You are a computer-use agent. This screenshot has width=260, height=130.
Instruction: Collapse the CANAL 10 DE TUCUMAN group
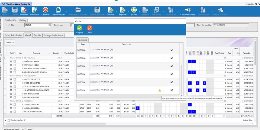(8, 58)
